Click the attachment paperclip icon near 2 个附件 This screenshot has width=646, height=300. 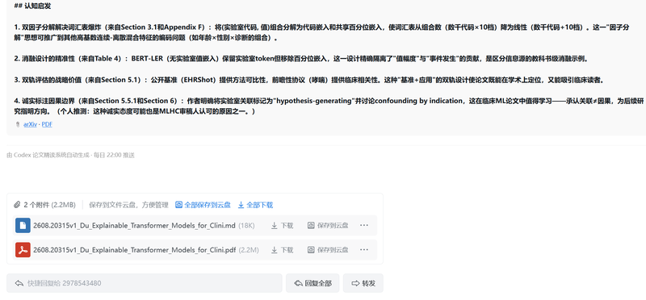pyautogui.click(x=17, y=205)
